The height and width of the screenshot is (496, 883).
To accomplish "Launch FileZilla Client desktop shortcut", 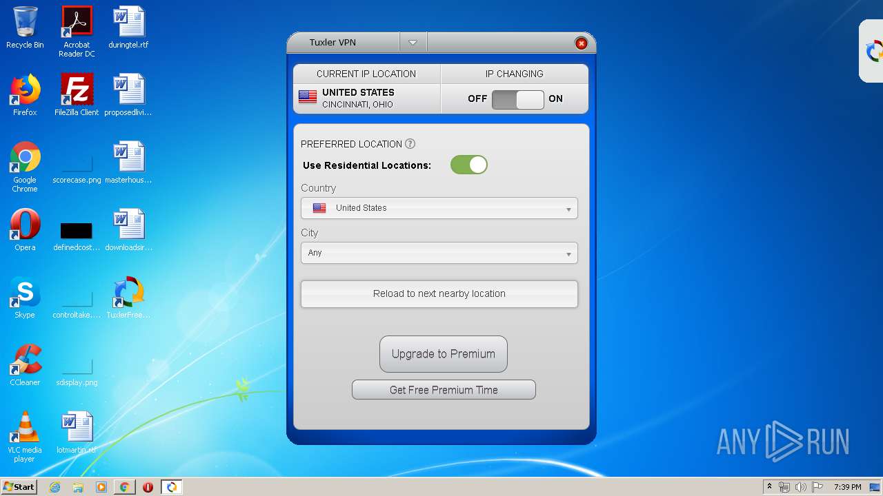I will pos(77,95).
